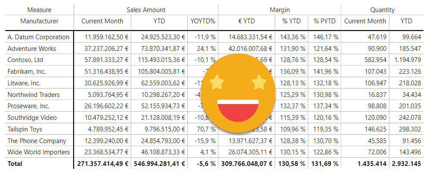Select the A. Datum Corporation row

pyautogui.click(x=38, y=37)
